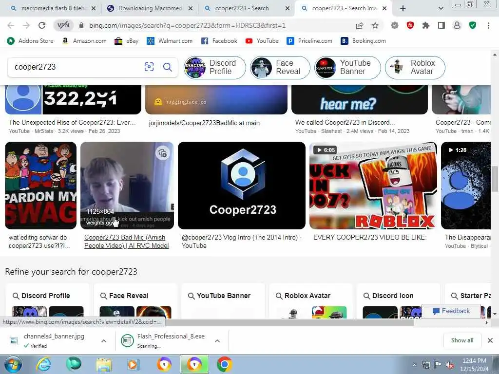
Task: Open Priceline.com bookmark
Action: click(x=309, y=41)
